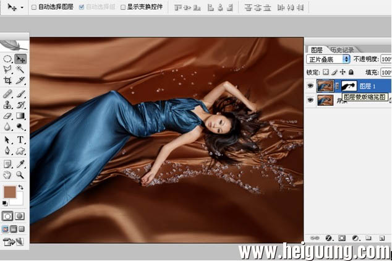Image resolution: width=392 pixels, height=261 pixels.
Task: Create a new layer button
Action: point(381,238)
